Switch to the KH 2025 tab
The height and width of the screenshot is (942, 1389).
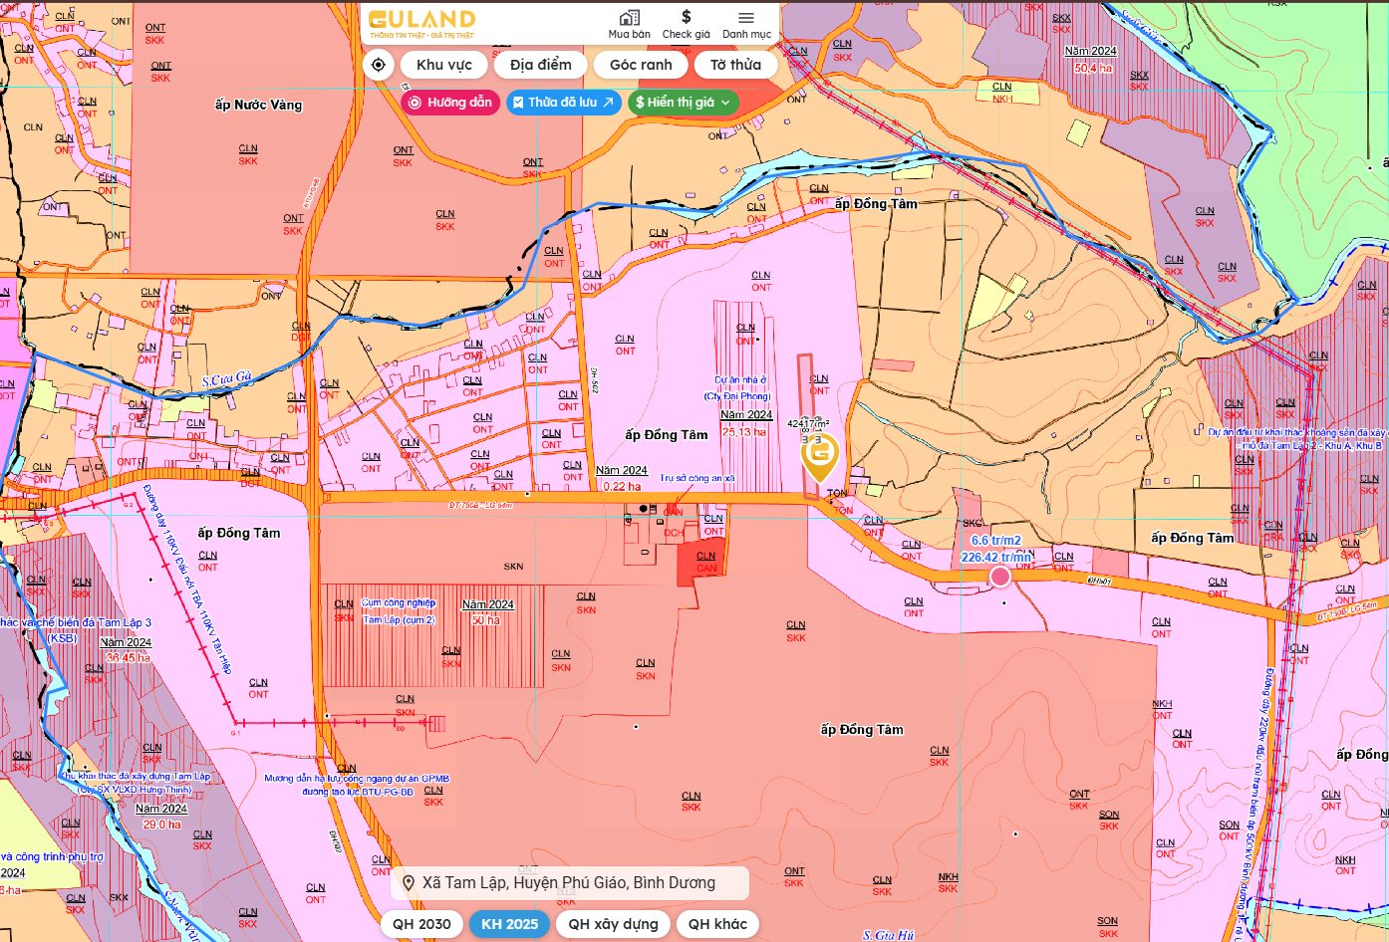(509, 924)
